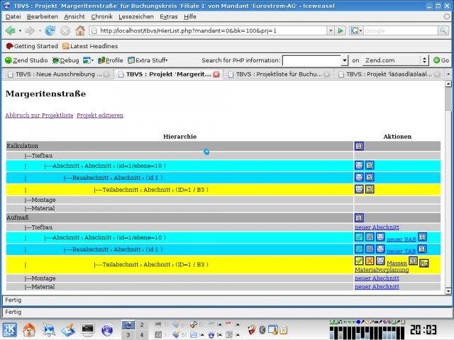Open address bar URL history dropdown
The image size is (454, 340).
pos(331,30)
